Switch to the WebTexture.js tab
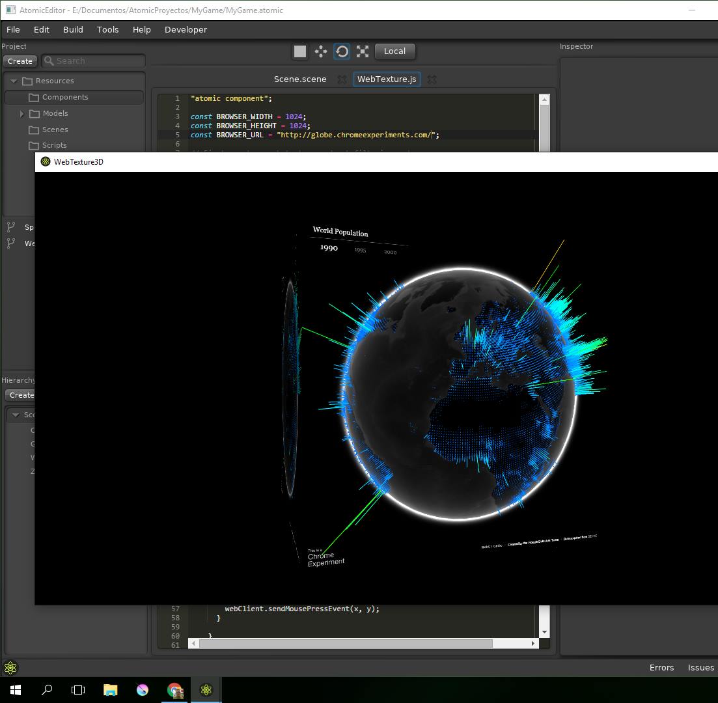The height and width of the screenshot is (703, 718). pos(387,79)
